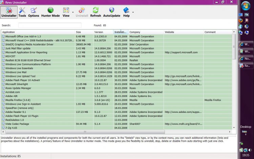This screenshot has height=159, width=254.
Task: Click the MSVCRT row icon
Action: (3, 56)
